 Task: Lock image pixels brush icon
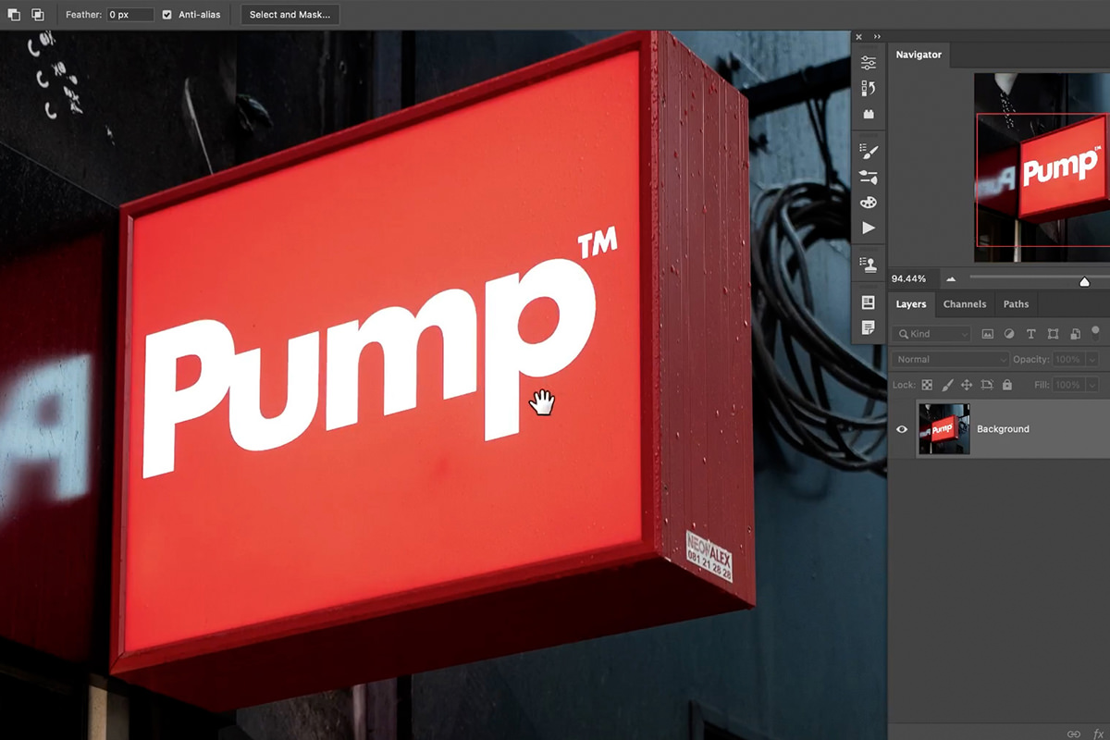[x=947, y=385]
